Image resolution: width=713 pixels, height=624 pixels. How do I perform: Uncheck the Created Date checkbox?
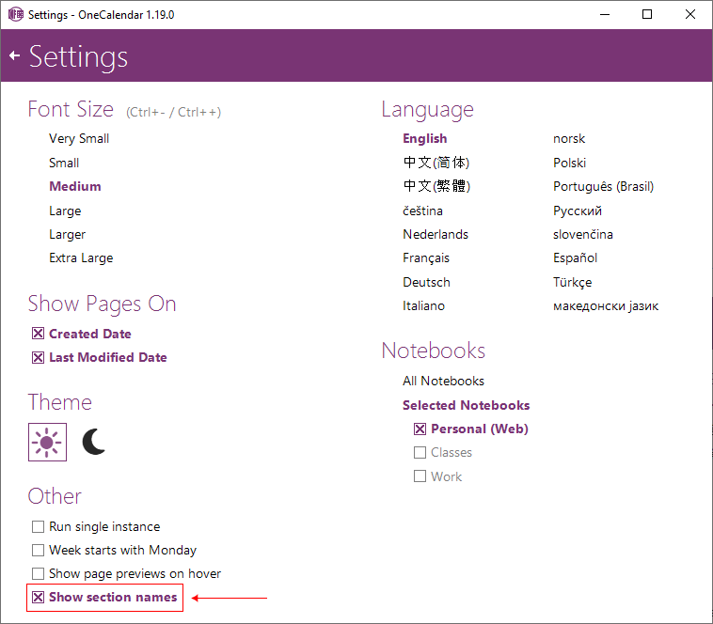click(39, 334)
